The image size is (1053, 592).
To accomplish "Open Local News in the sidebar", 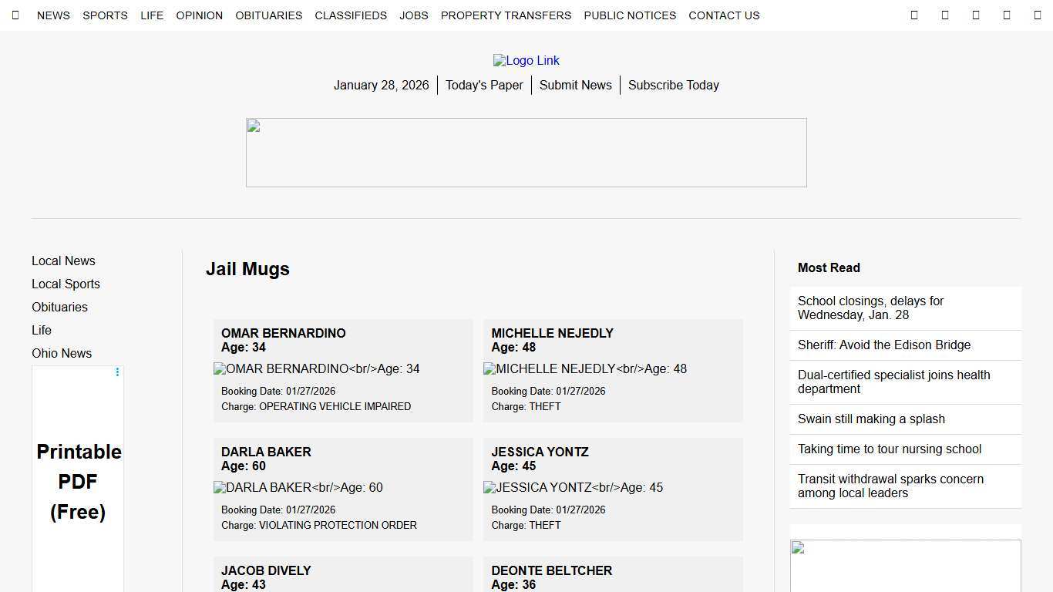I will [63, 261].
